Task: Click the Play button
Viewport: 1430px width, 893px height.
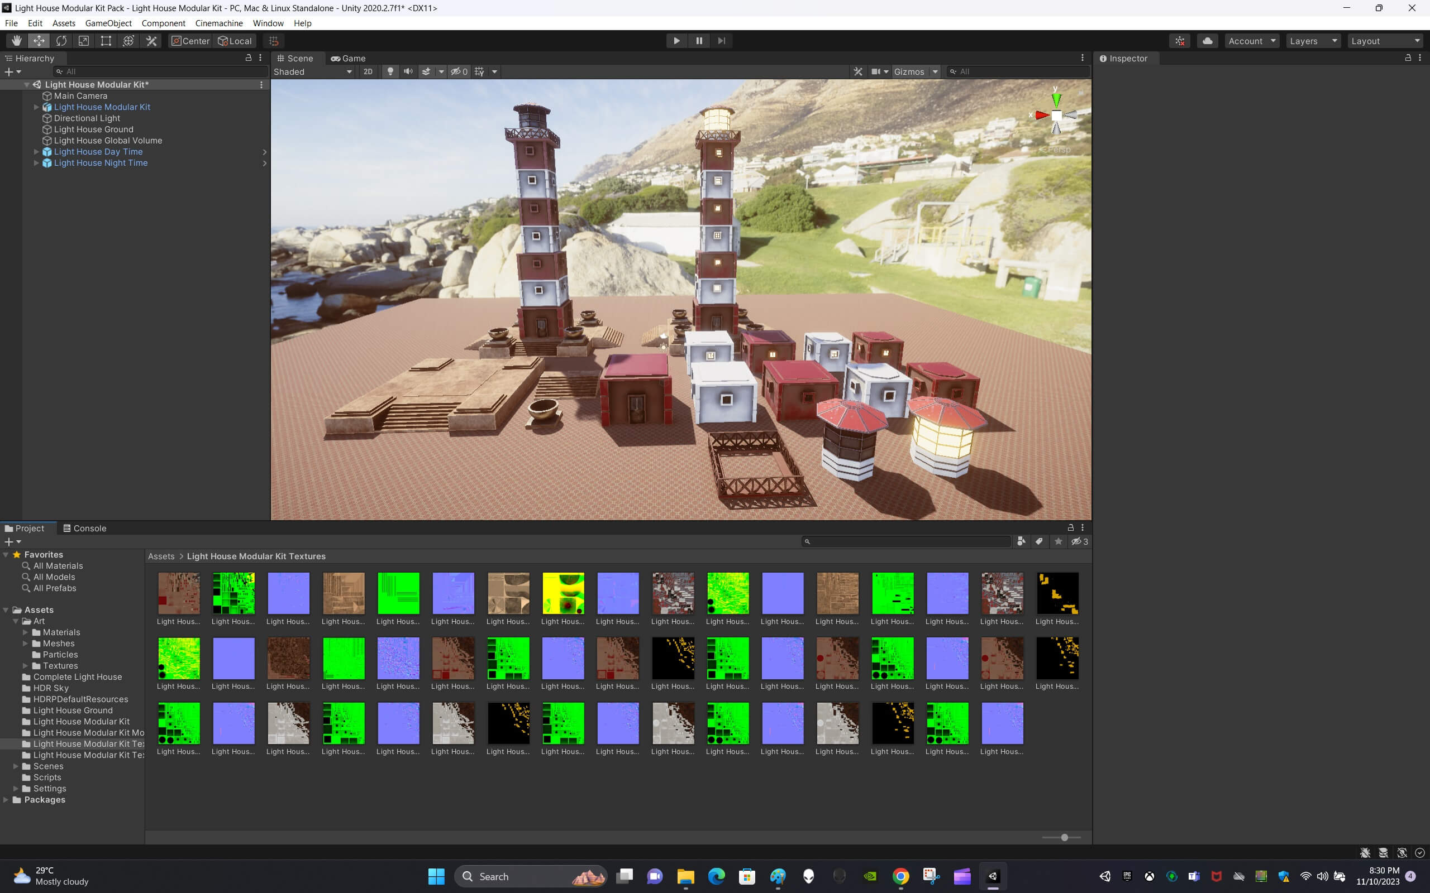Action: pyautogui.click(x=676, y=41)
